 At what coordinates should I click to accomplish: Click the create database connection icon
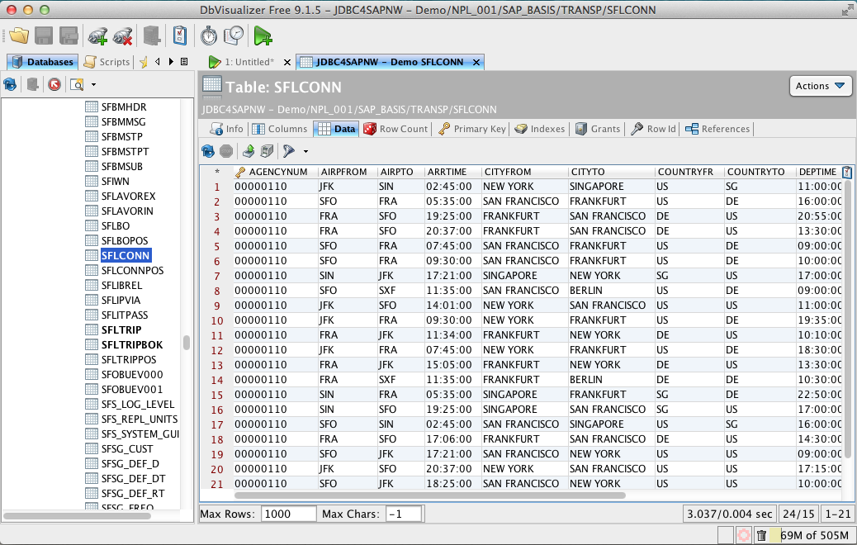[x=97, y=36]
